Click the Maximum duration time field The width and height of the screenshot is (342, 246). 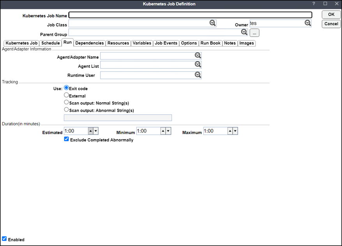pos(215,131)
